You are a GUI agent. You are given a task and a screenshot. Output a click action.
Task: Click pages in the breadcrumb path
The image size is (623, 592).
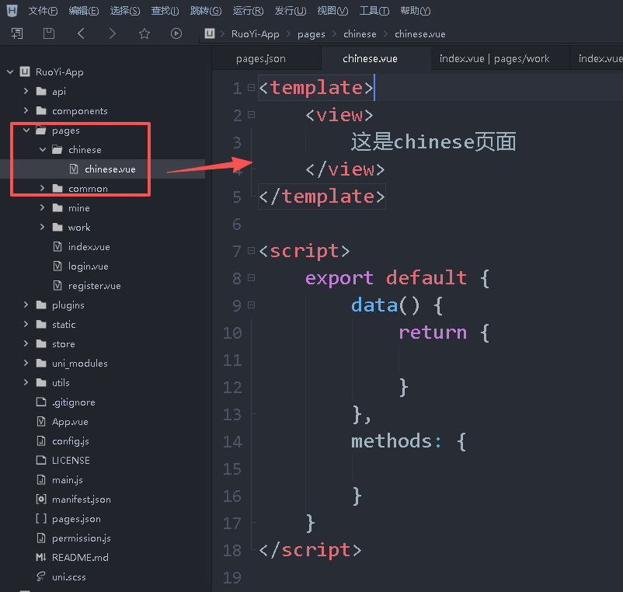coord(311,34)
